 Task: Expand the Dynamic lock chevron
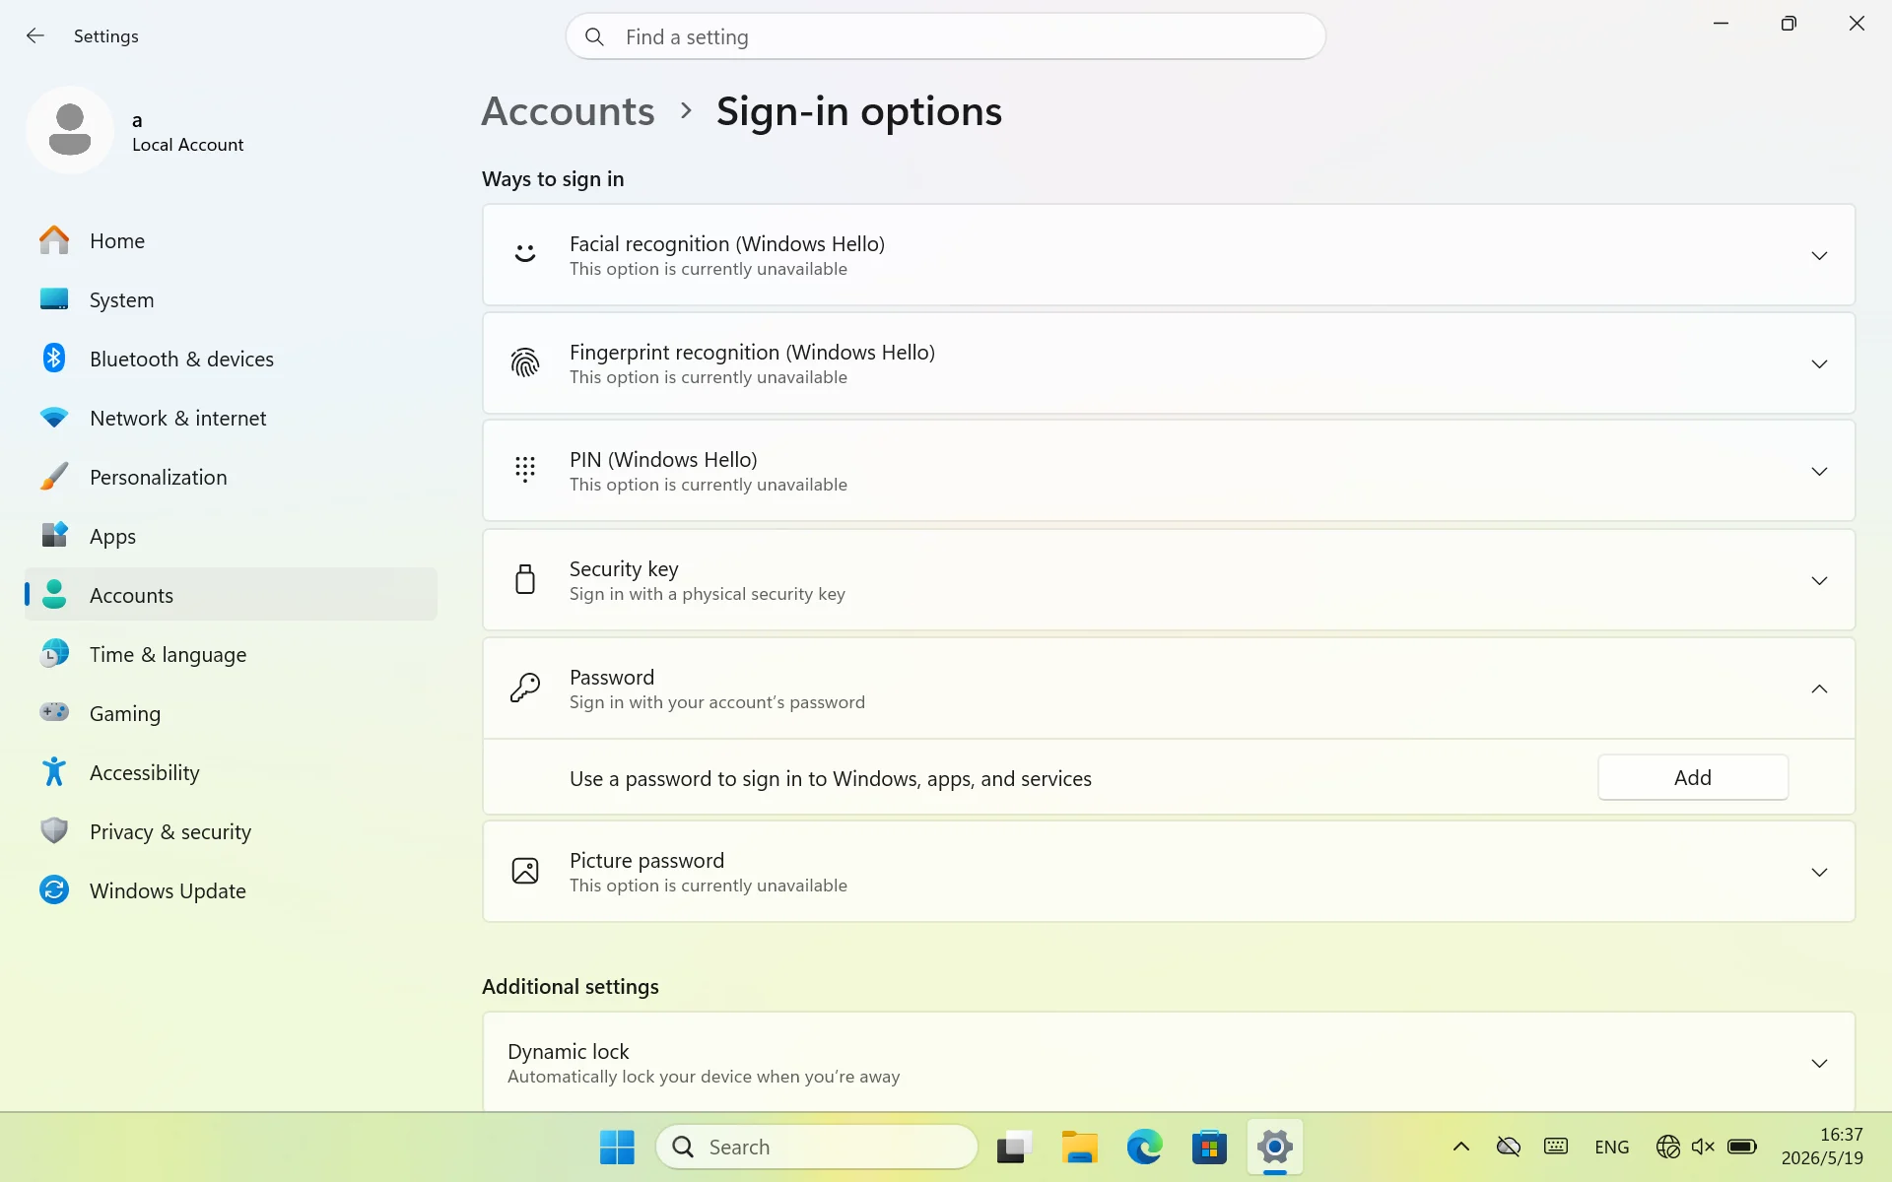pos(1819,1063)
